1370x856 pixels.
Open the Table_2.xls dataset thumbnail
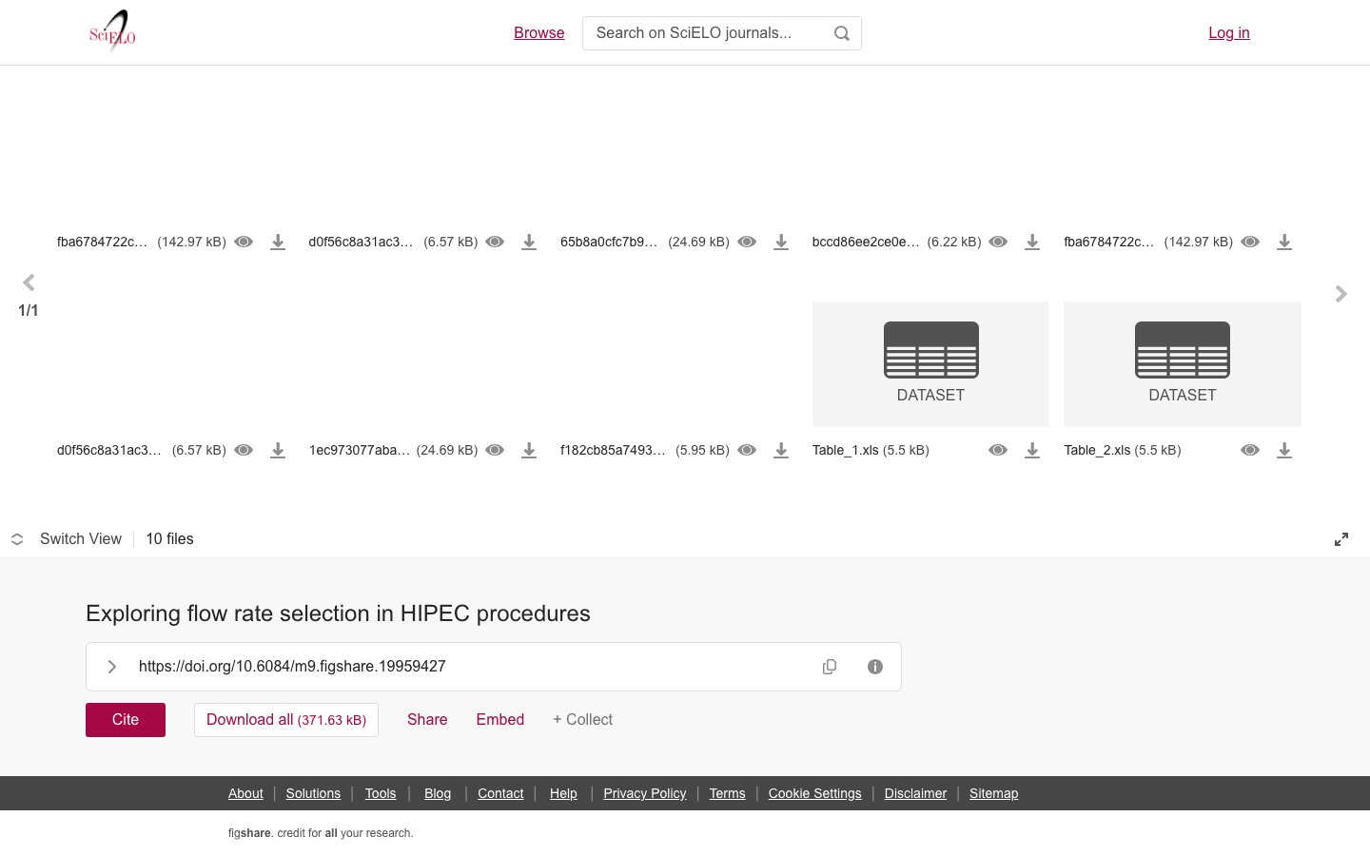(1183, 364)
